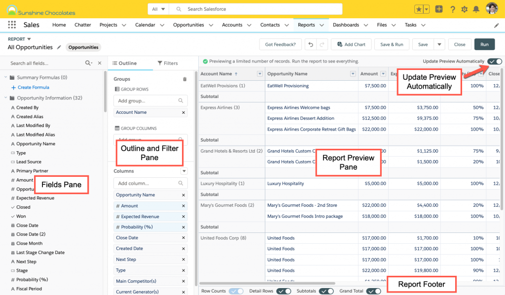The height and width of the screenshot is (295, 505).
Task: Open the App Launcher grid icon
Action: [x=12, y=25]
